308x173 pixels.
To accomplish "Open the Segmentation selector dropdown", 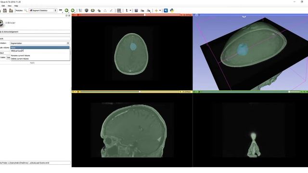I will 40,43.
